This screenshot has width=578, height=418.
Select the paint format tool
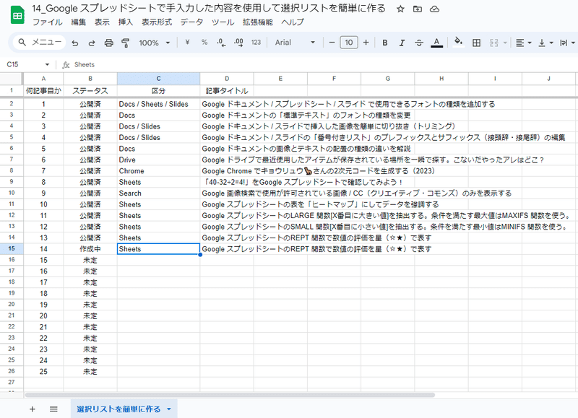pos(125,43)
